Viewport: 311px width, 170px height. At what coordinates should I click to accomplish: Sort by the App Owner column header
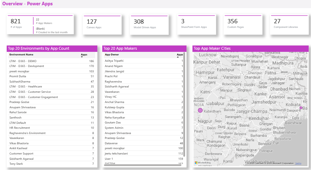coord(112,55)
